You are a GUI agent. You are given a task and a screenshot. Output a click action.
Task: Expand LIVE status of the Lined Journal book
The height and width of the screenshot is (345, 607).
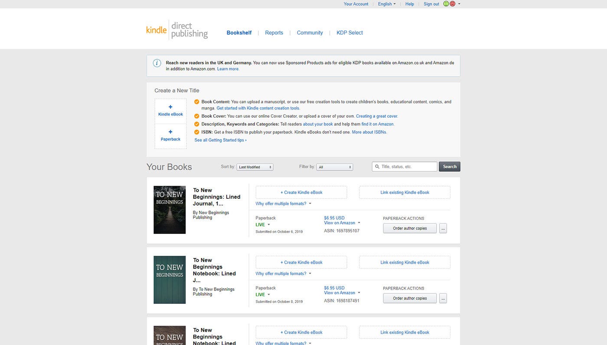tap(263, 225)
